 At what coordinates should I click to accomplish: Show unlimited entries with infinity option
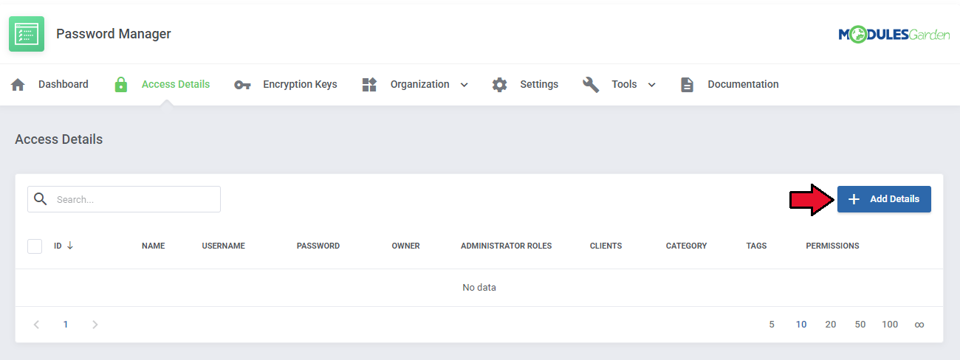click(919, 325)
